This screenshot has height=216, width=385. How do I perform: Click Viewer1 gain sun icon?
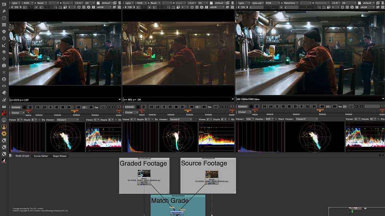[79, 7]
